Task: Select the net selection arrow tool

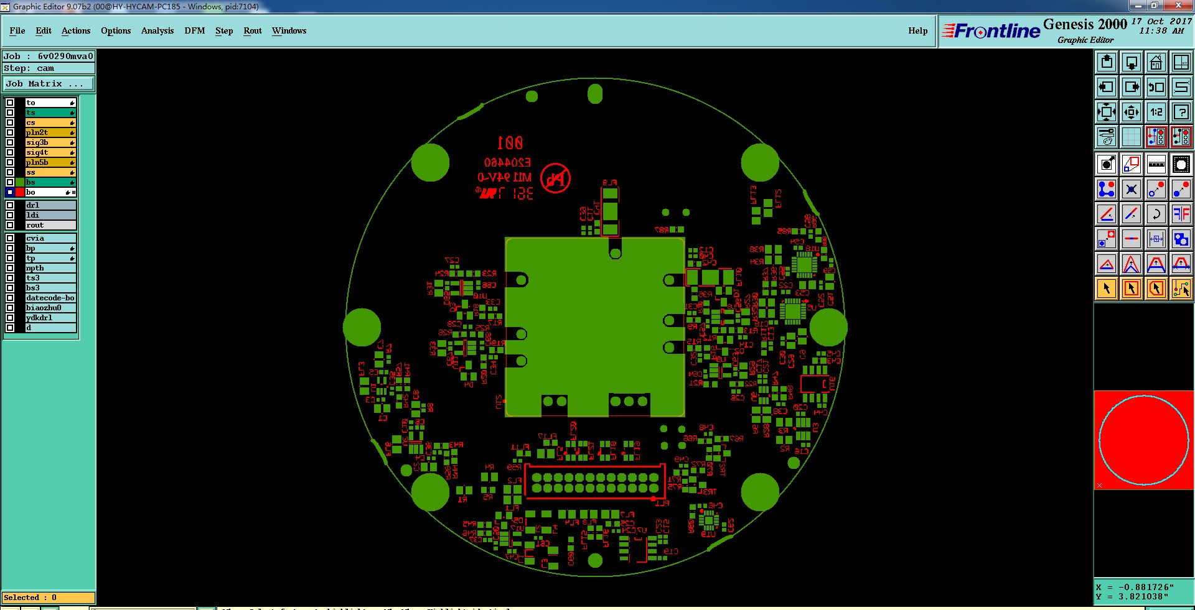Action: pyautogui.click(x=1181, y=289)
